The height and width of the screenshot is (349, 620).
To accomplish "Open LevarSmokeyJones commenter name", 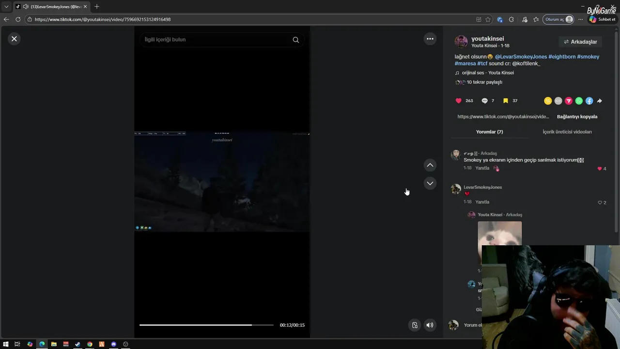I will tap(482, 188).
